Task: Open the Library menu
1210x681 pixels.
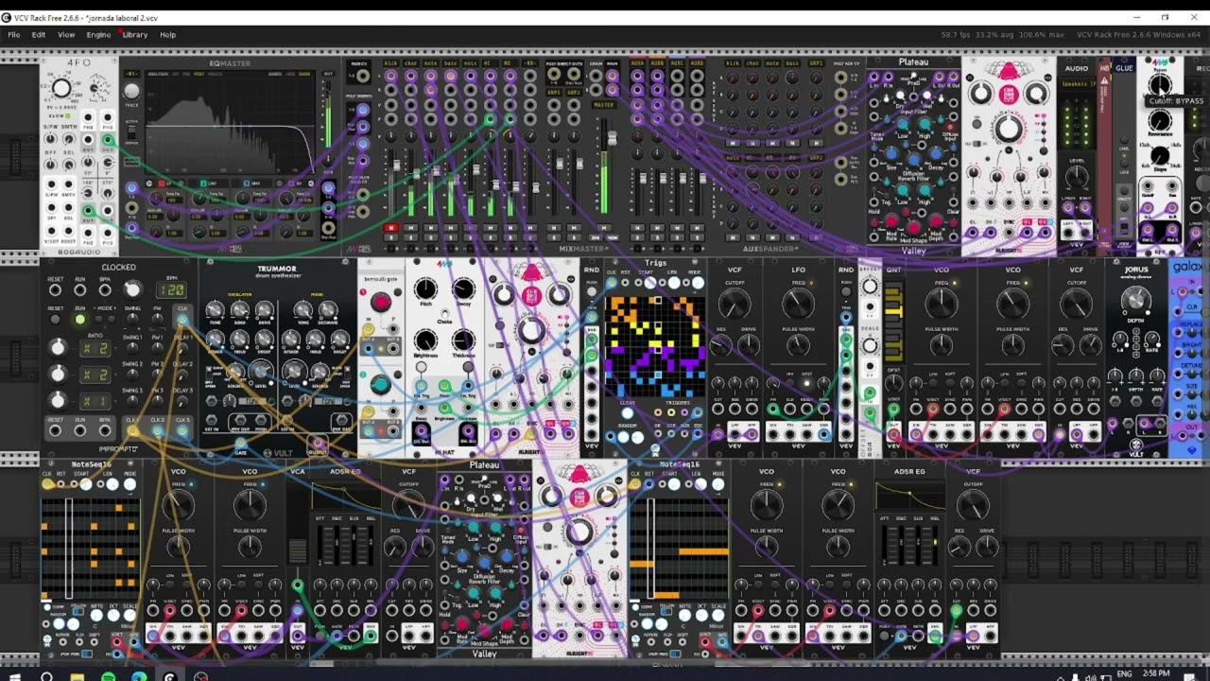Action: (x=135, y=35)
